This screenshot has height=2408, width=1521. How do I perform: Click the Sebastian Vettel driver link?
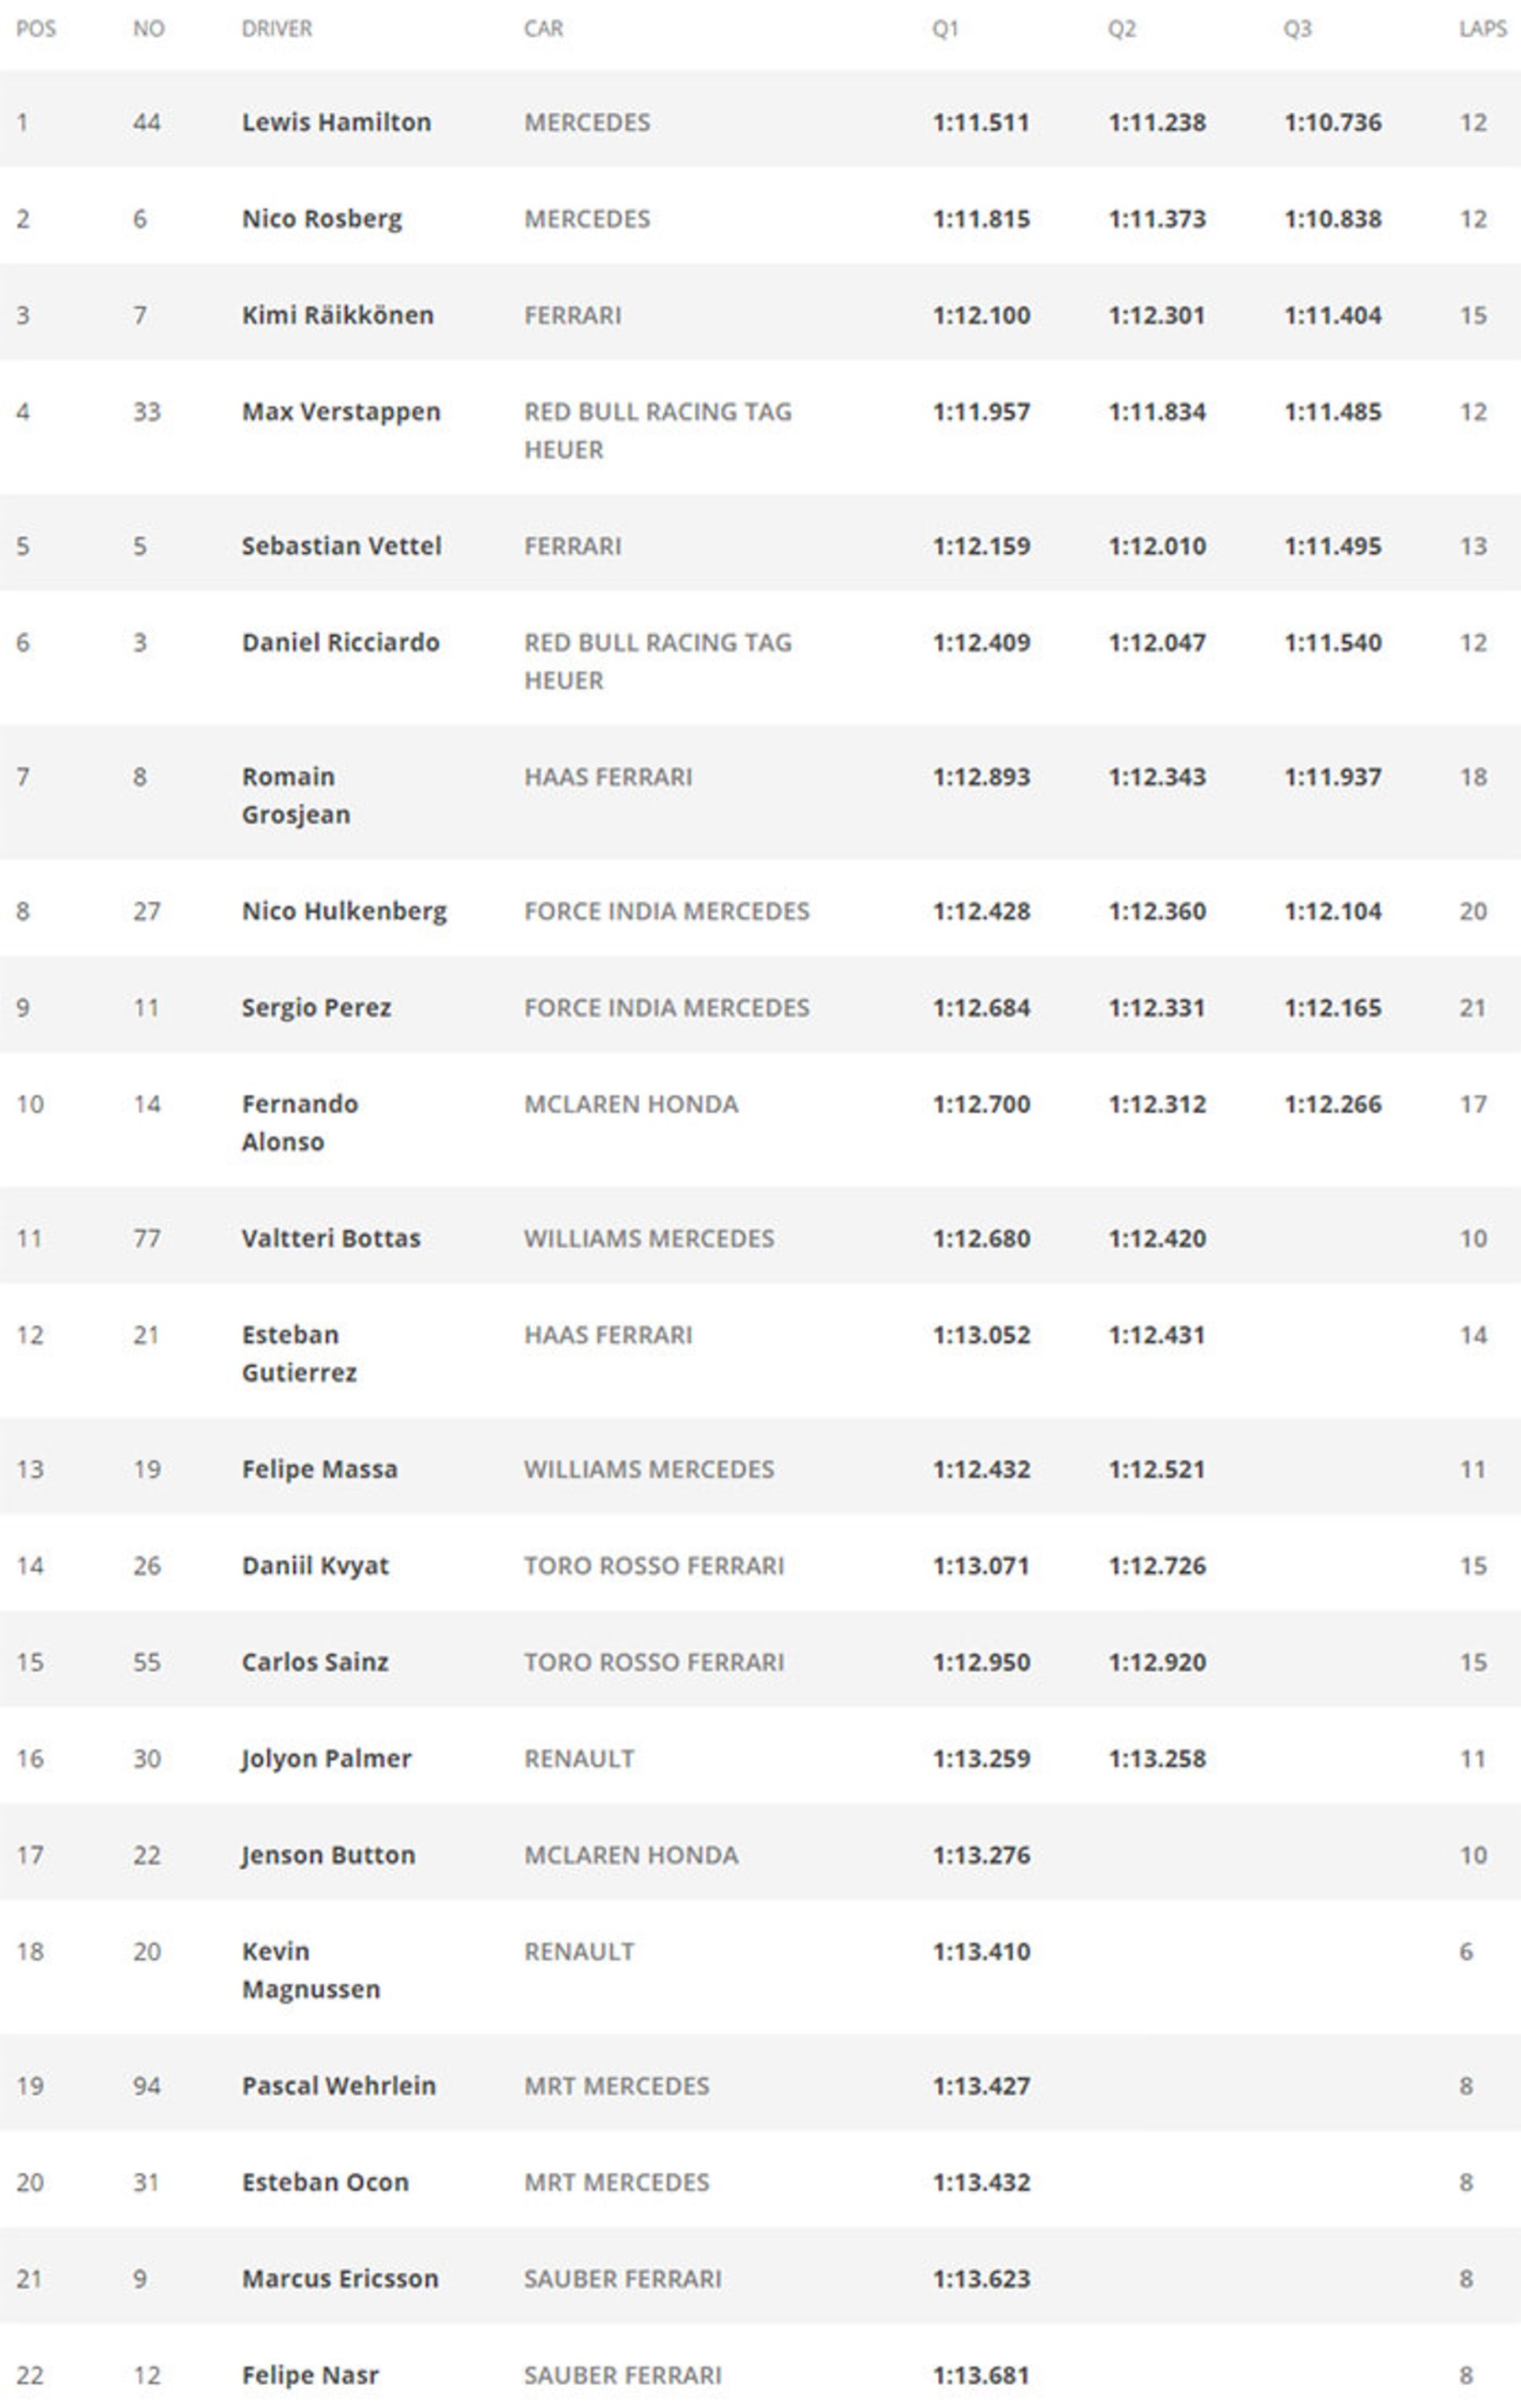pyautogui.click(x=340, y=546)
